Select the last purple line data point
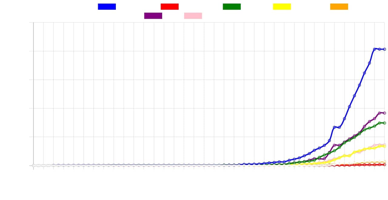Screen dimensions: 388x200 (384, 113)
